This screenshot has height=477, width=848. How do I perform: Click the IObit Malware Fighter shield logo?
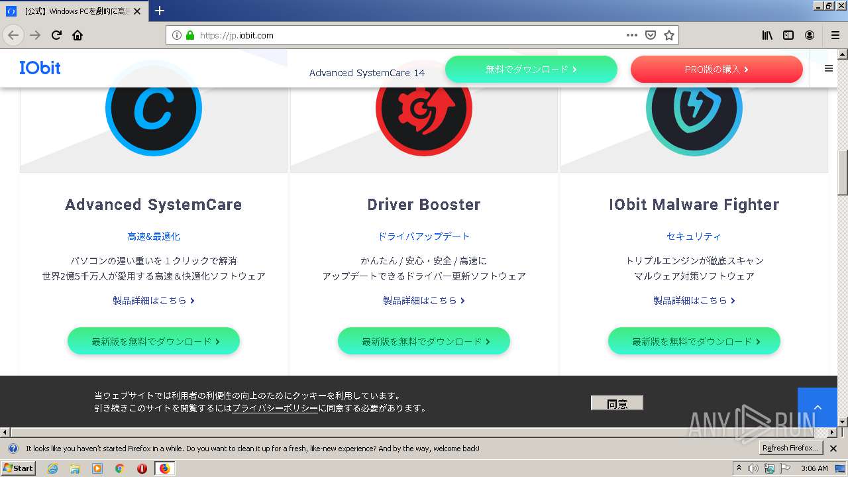(x=694, y=108)
